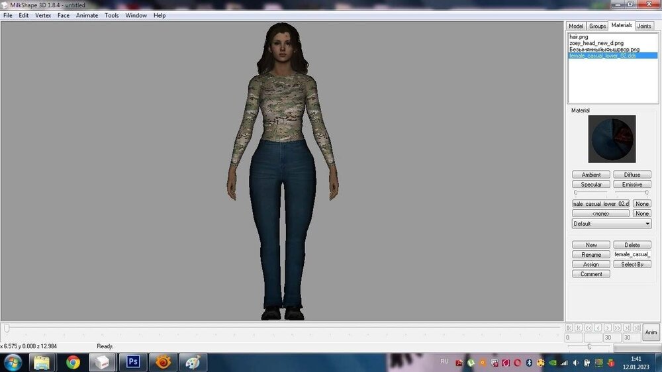Image resolution: width=662 pixels, height=372 pixels.
Task: Click the animation timeline slider handle
Action: pyautogui.click(x=7, y=328)
